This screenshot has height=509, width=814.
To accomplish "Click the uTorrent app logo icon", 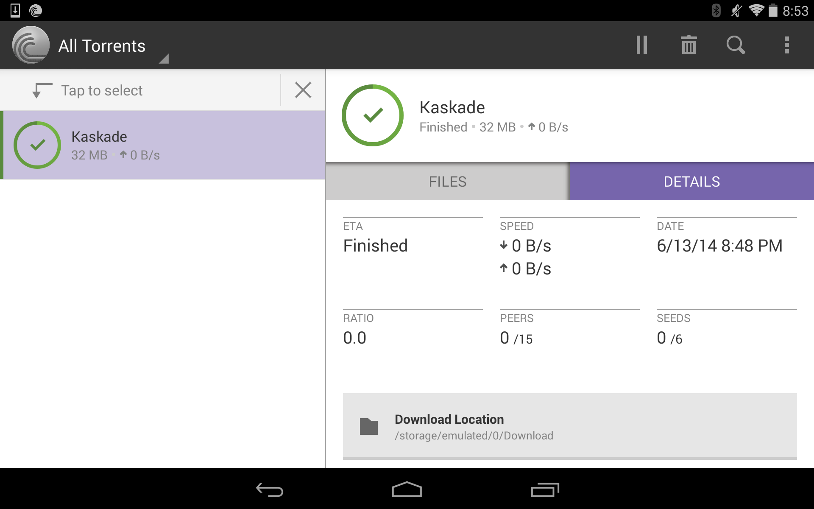I will pos(31,46).
